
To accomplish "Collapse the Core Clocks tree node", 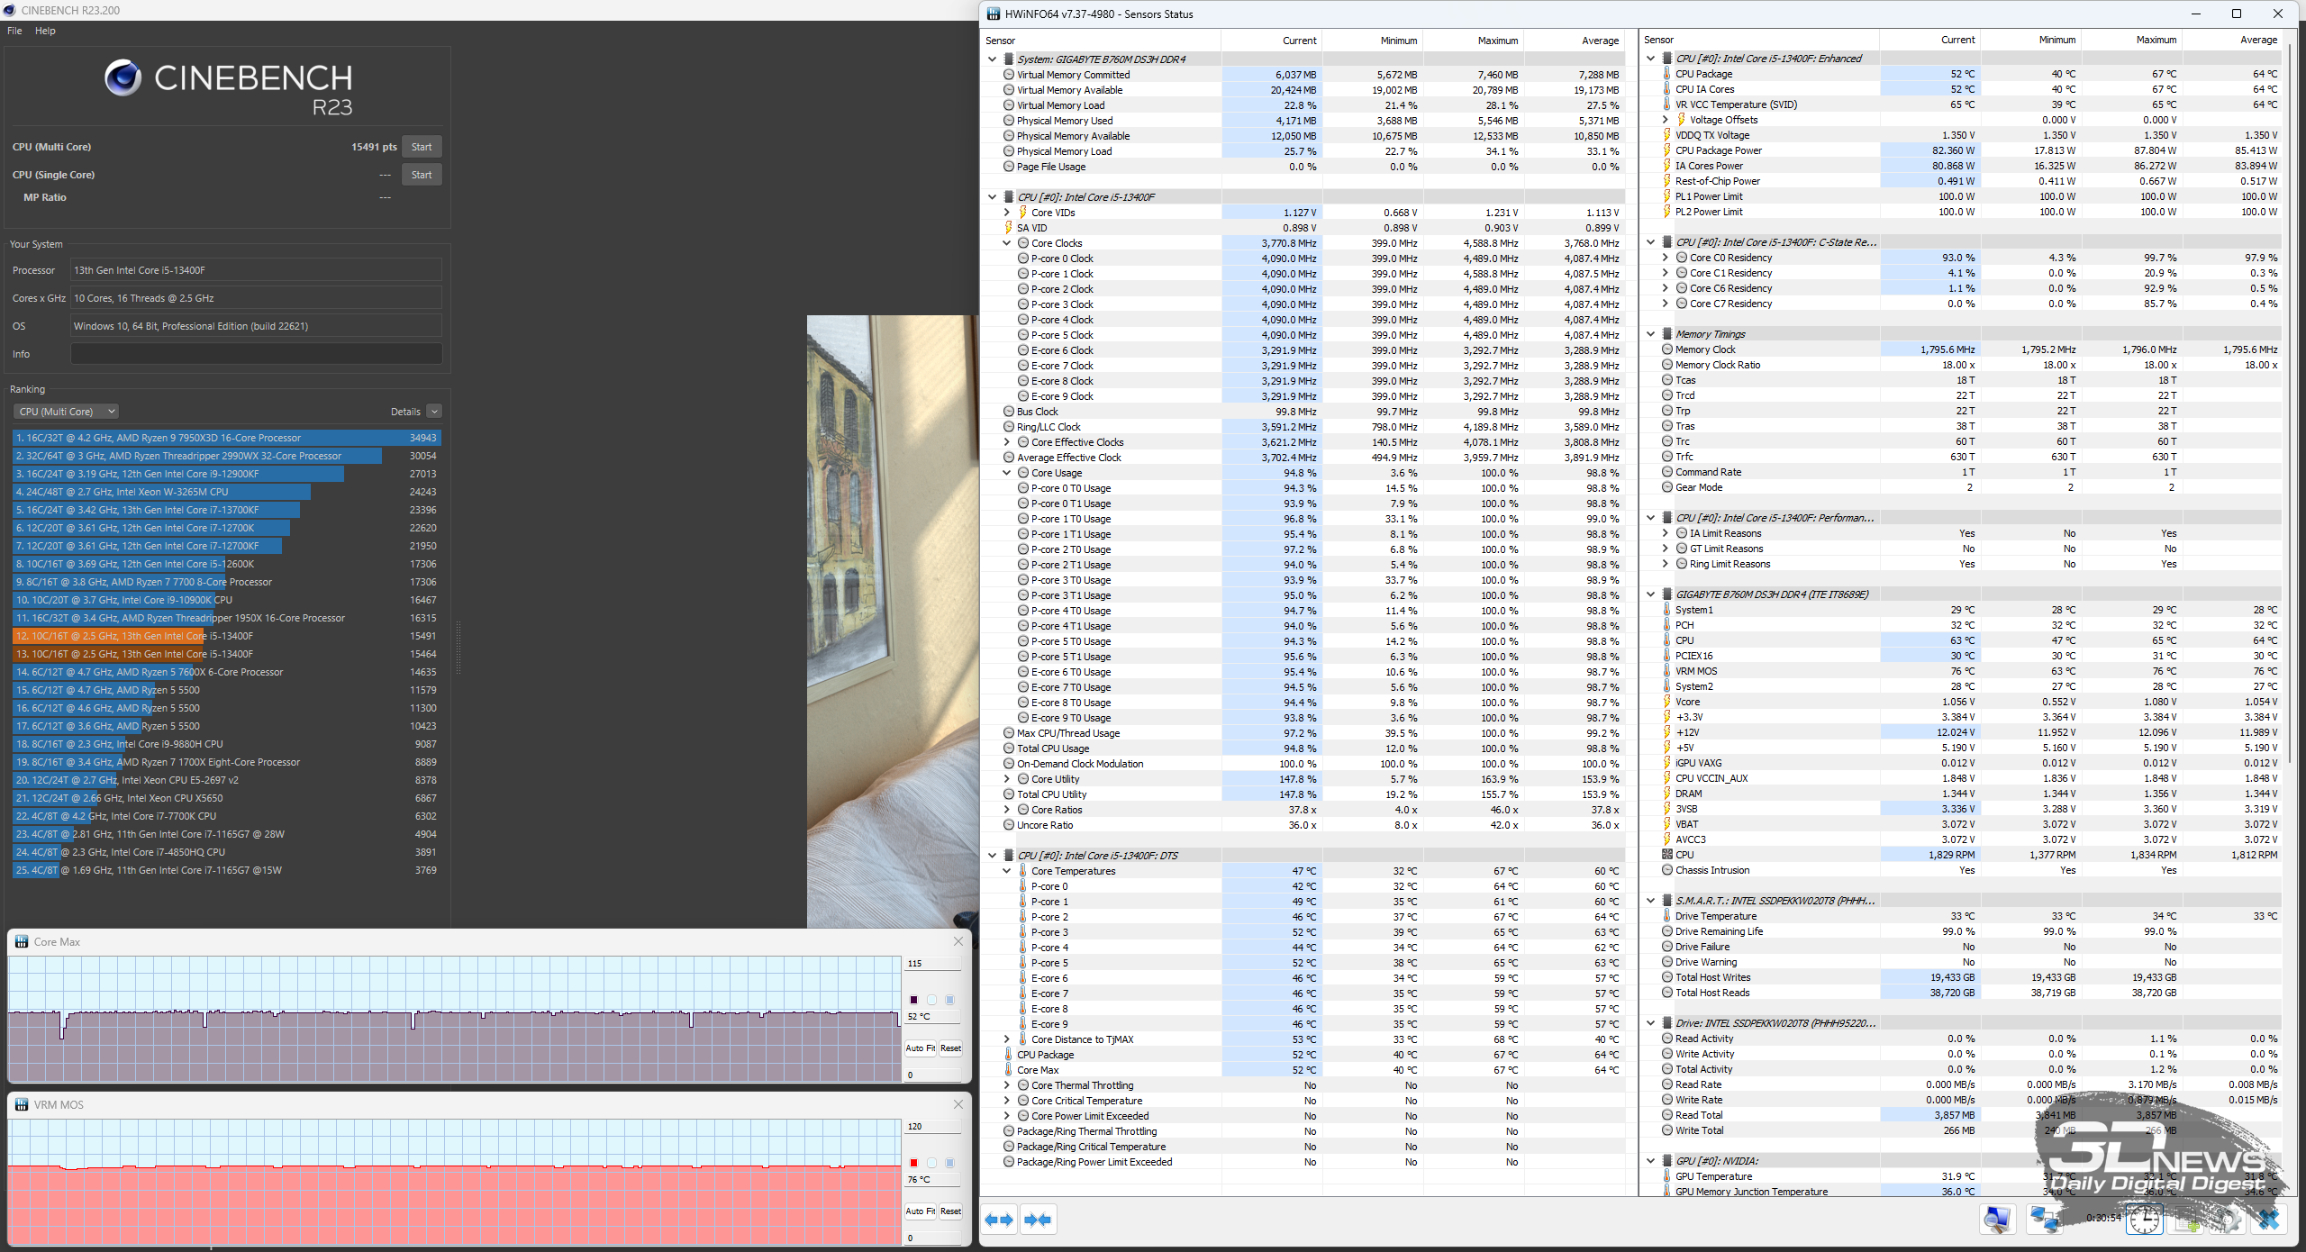I will coord(1007,243).
